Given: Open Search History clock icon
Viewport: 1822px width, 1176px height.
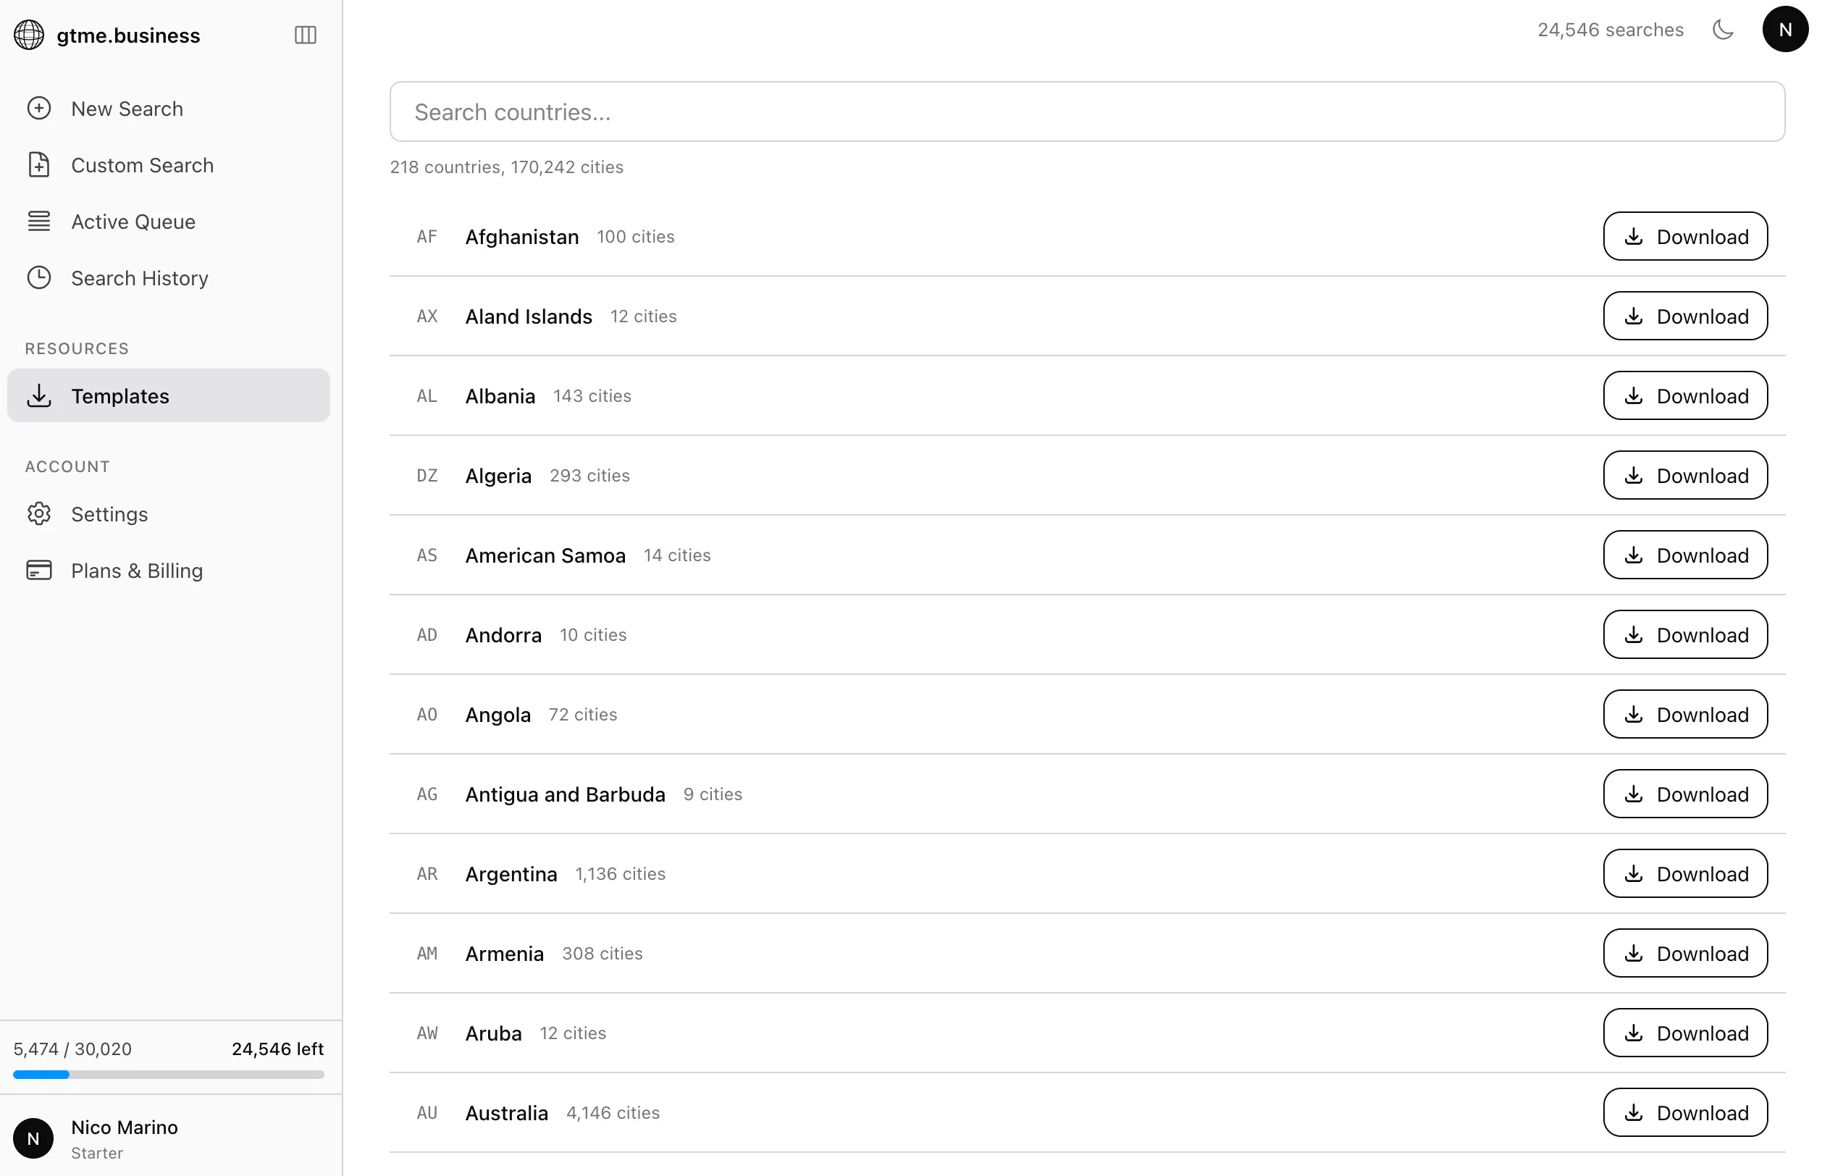Looking at the screenshot, I should [x=39, y=278].
